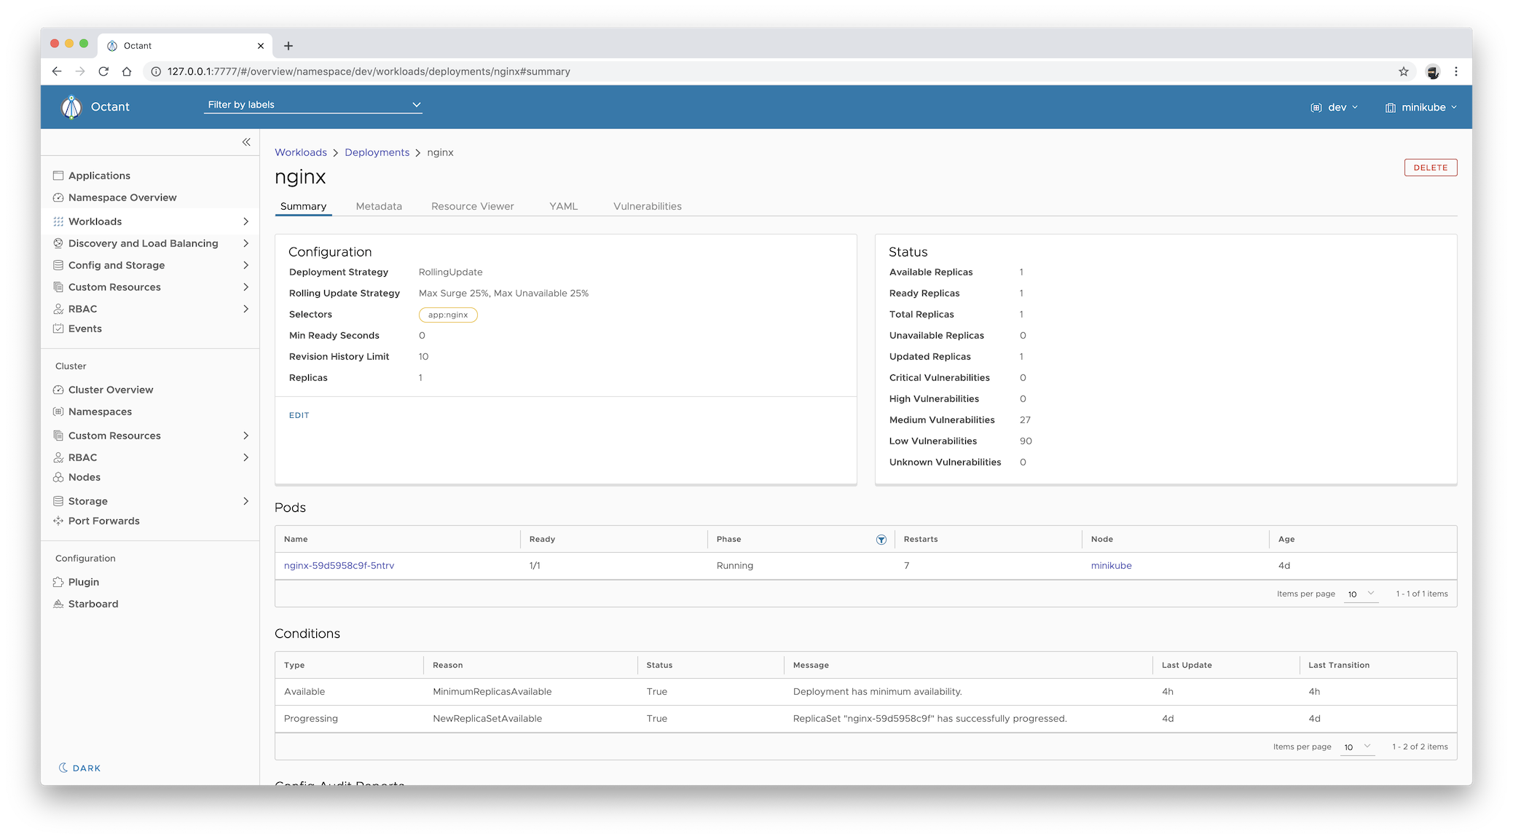This screenshot has height=839, width=1513.
Task: Open pod nginx-59d5958c9f-5ntrv link
Action: point(339,565)
